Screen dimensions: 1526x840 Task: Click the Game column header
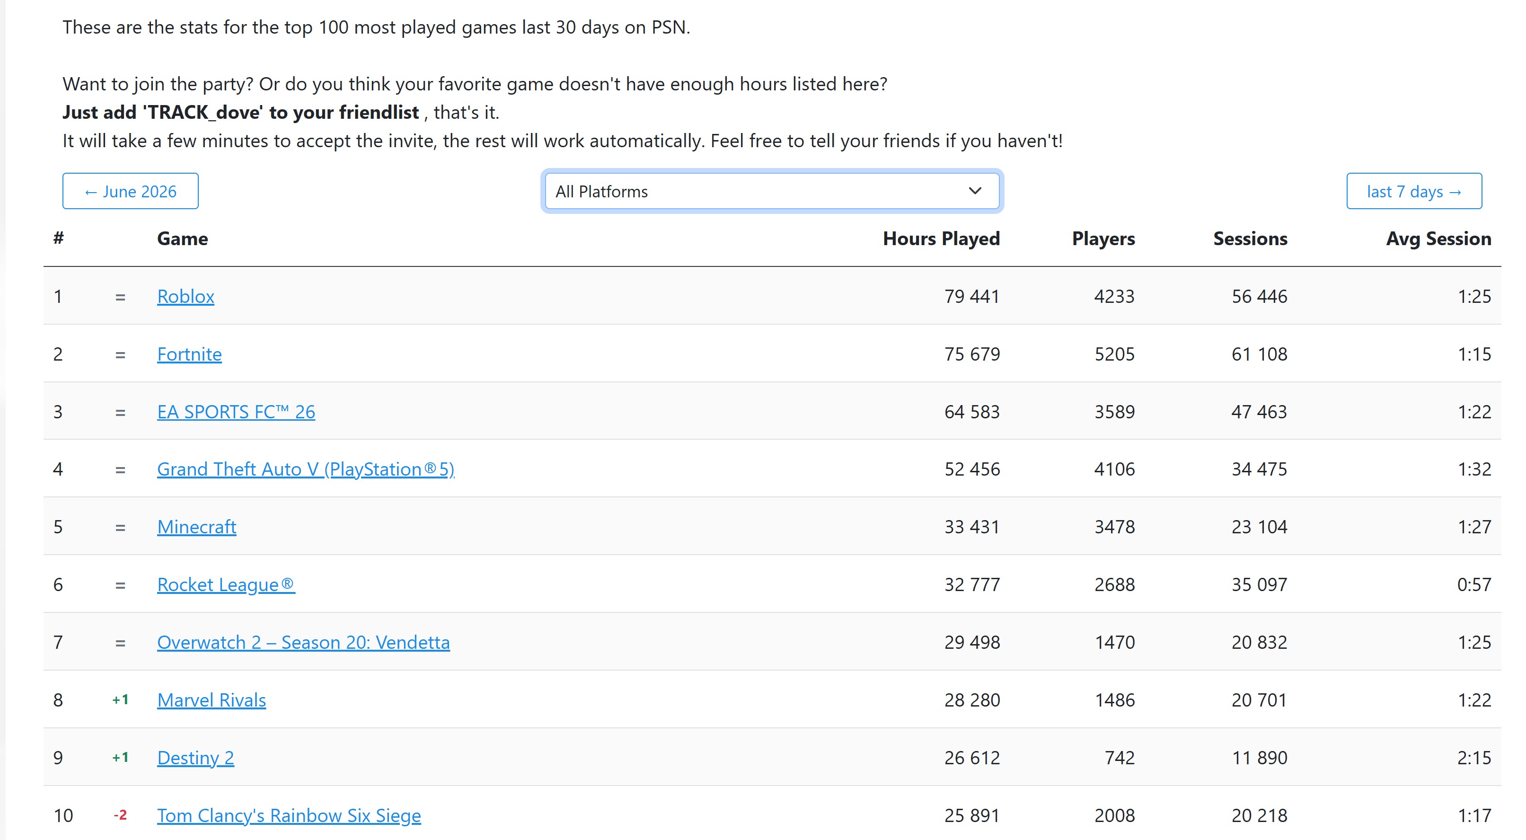click(183, 238)
